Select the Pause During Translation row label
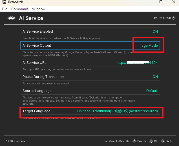This screenshot has height=146, width=179. (43, 77)
